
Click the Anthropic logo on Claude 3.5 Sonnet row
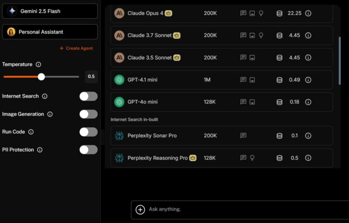pos(119,58)
